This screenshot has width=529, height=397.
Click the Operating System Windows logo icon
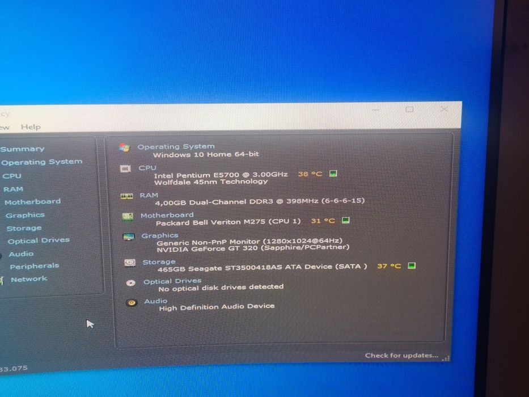tap(125, 148)
